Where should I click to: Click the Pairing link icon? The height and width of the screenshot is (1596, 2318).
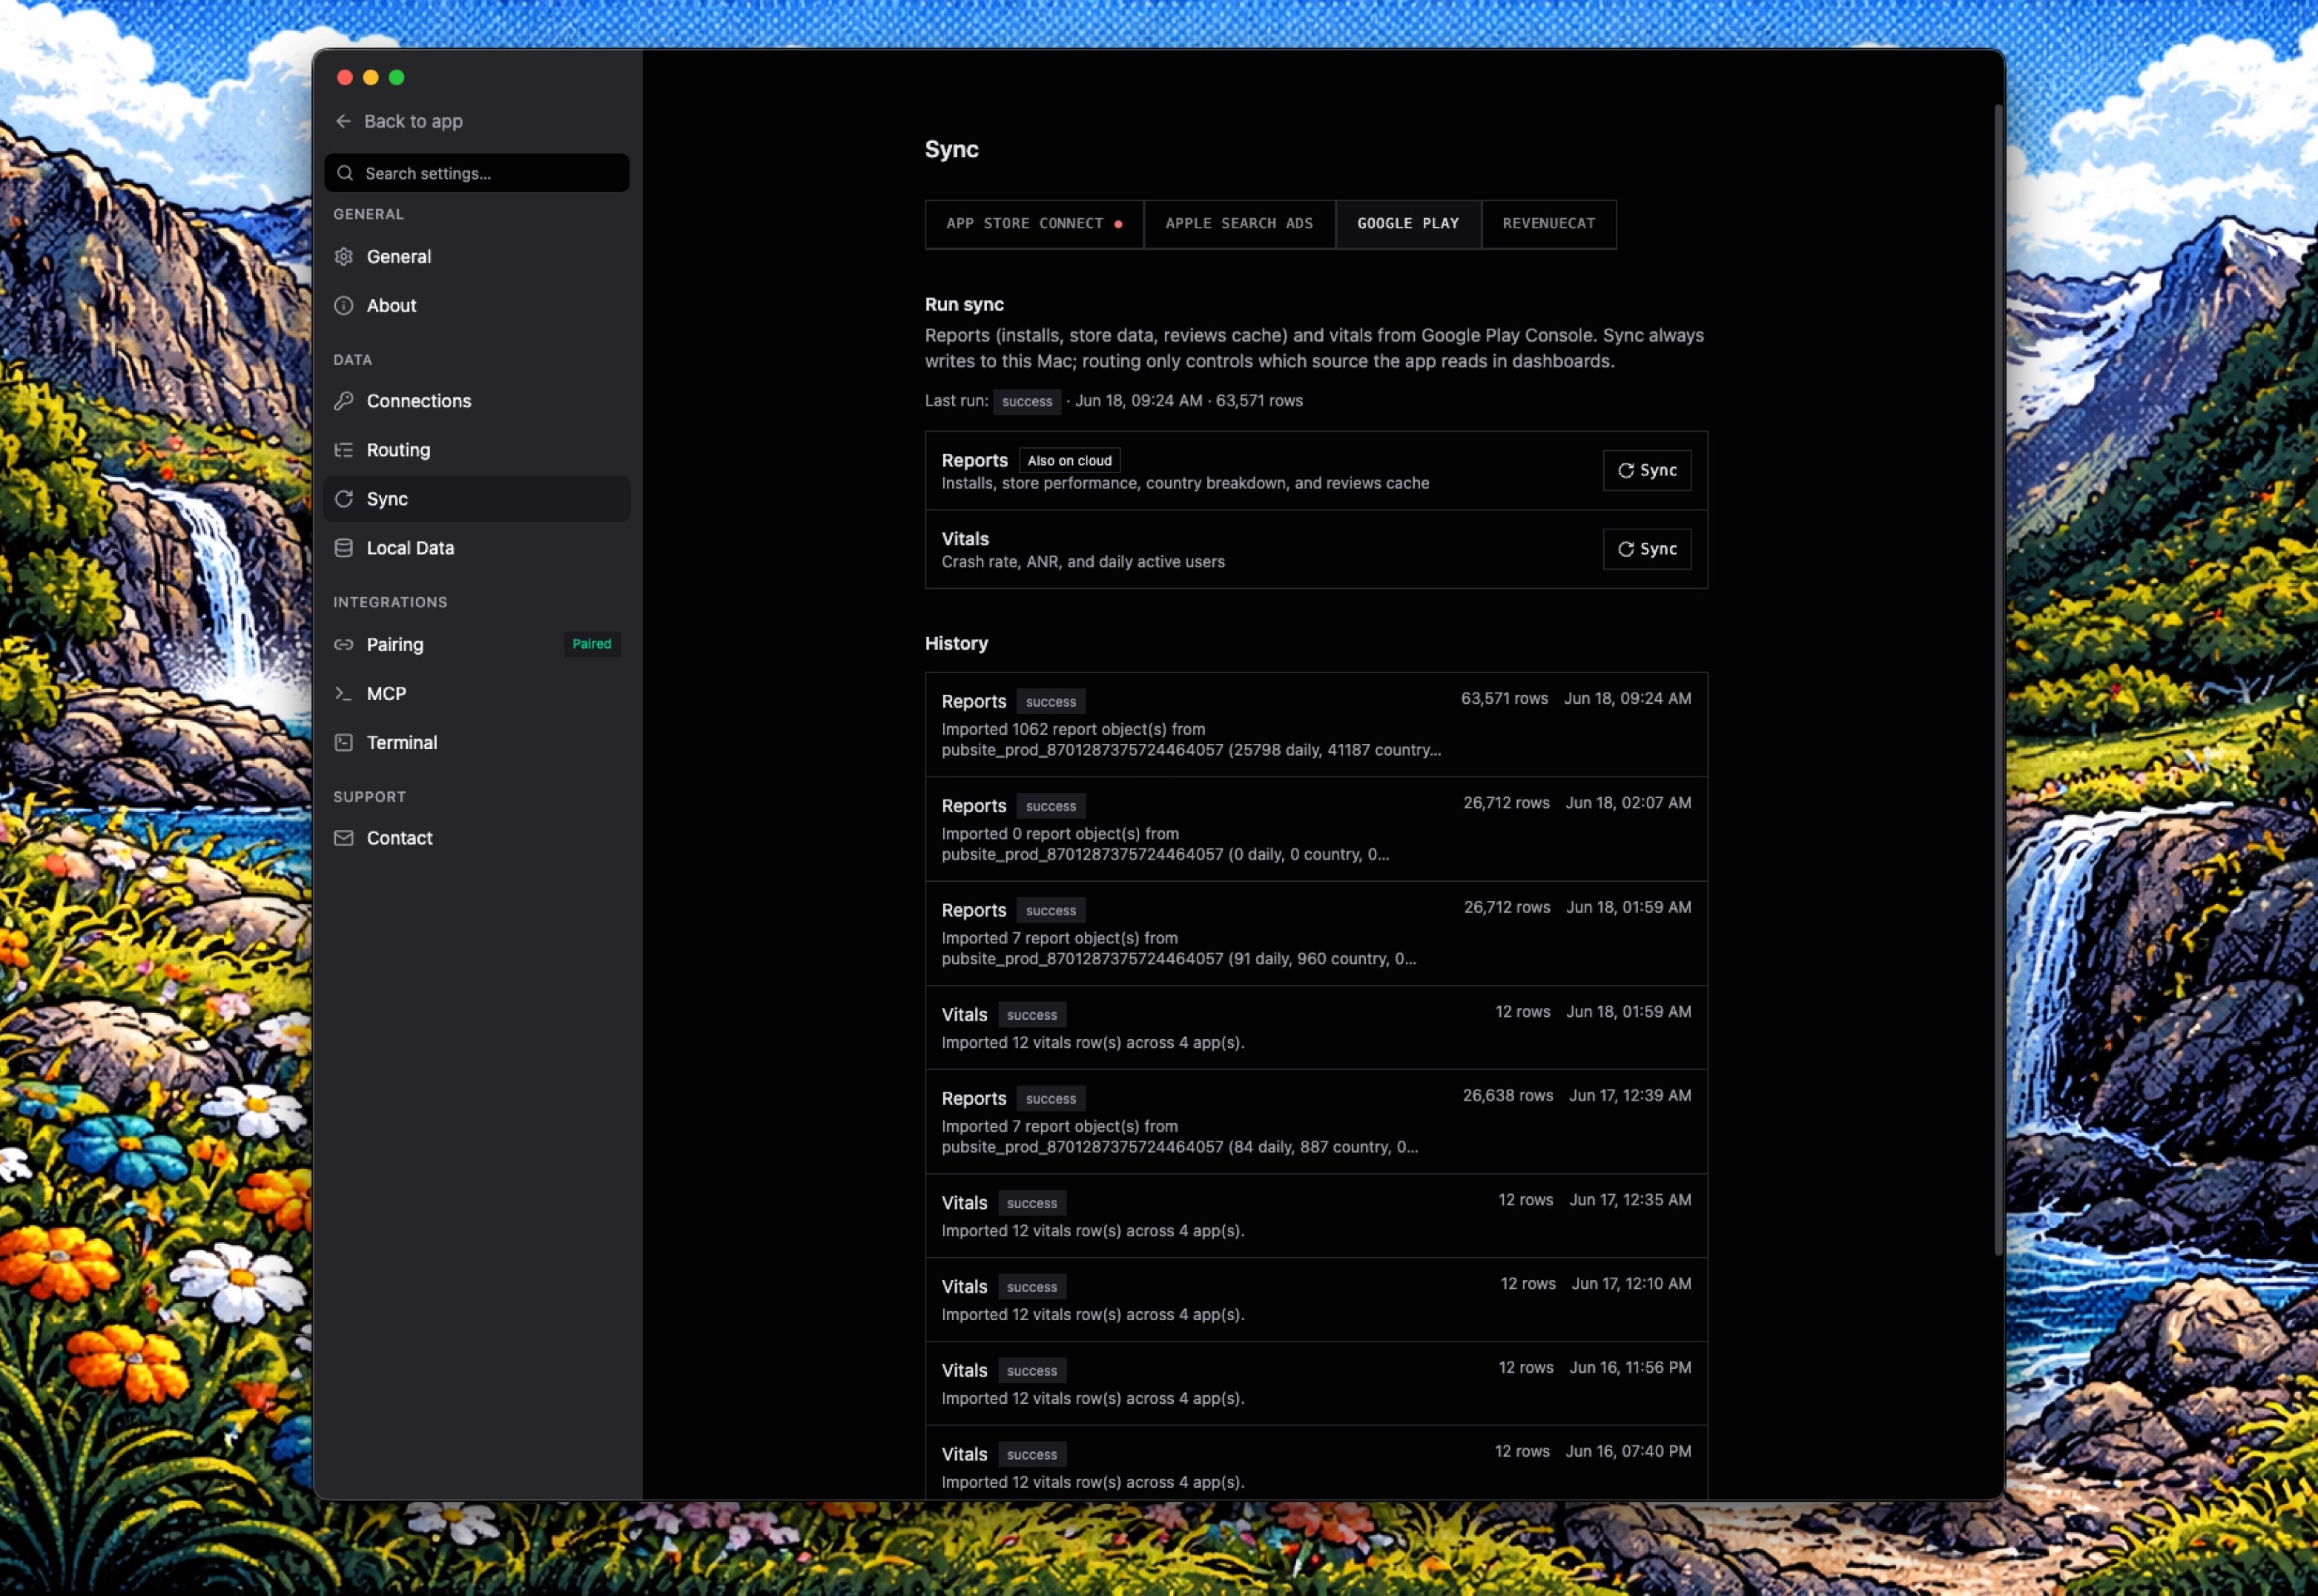point(344,644)
